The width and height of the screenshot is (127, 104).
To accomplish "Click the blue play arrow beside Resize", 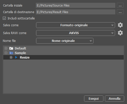I will (16, 57).
